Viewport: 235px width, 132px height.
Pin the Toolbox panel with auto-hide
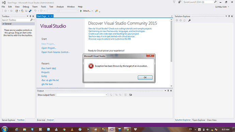click(x=30, y=16)
